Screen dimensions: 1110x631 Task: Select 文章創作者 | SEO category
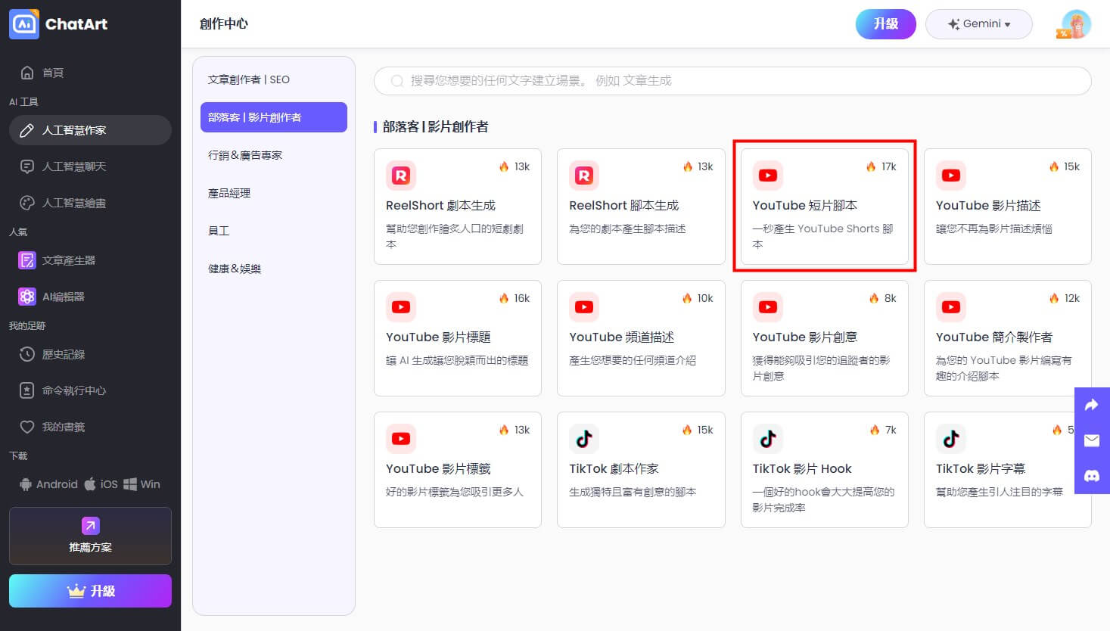(274, 79)
